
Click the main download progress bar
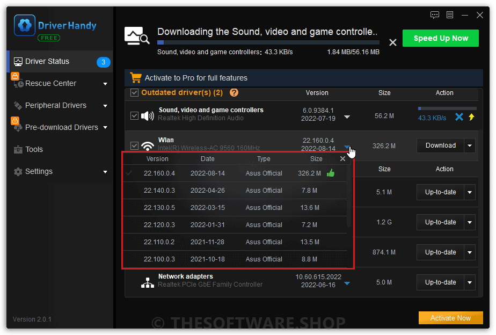pos(268,42)
